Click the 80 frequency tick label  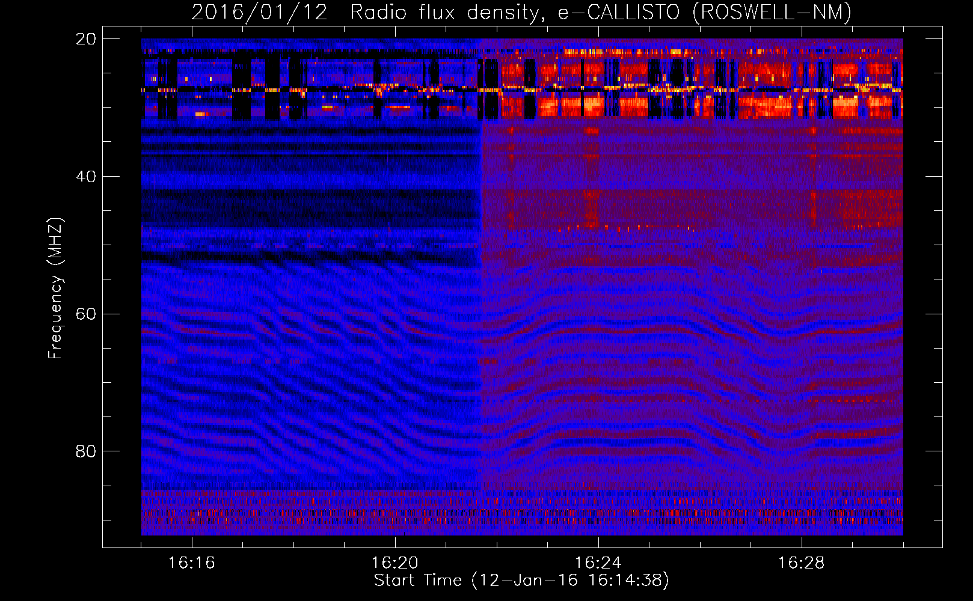tap(85, 451)
